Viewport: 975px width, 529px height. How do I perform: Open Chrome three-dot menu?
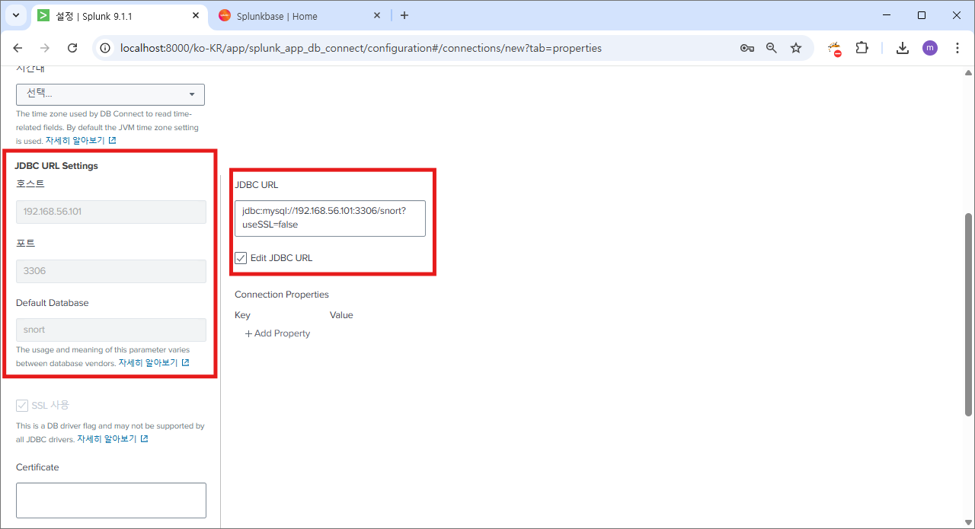click(x=957, y=48)
